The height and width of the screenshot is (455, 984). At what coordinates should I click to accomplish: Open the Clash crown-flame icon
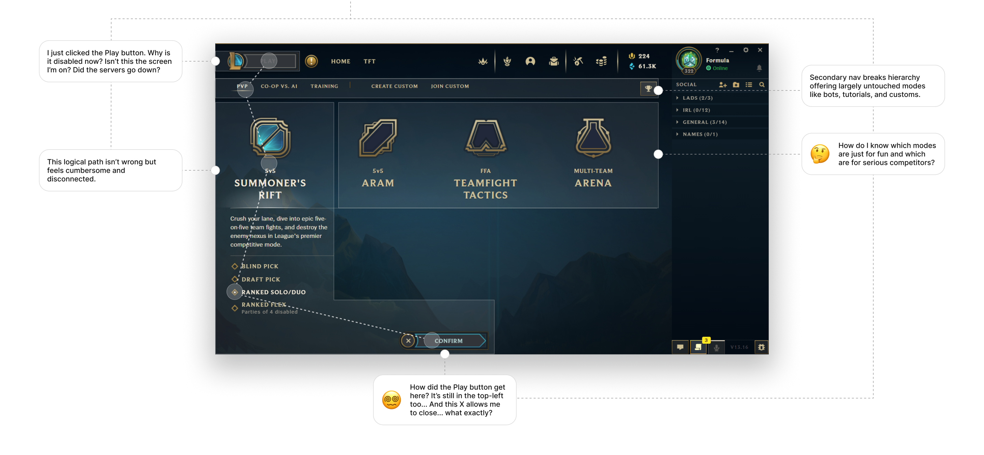tap(483, 61)
